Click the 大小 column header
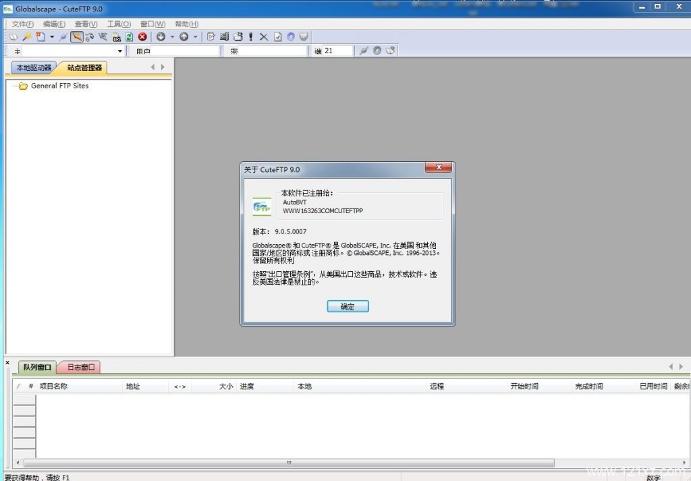691x481 pixels. (214, 387)
